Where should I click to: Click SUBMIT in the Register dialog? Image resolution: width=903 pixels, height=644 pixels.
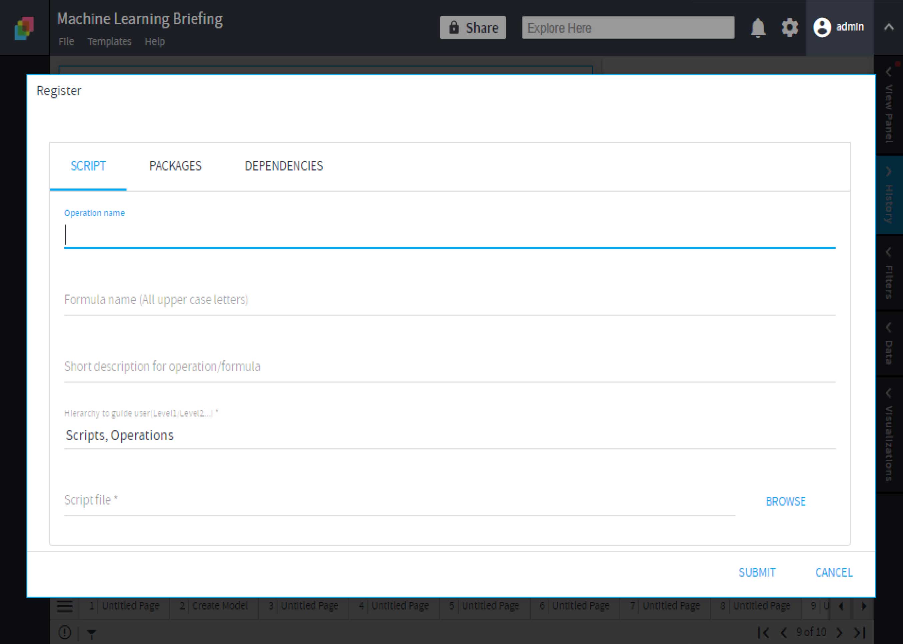point(757,572)
